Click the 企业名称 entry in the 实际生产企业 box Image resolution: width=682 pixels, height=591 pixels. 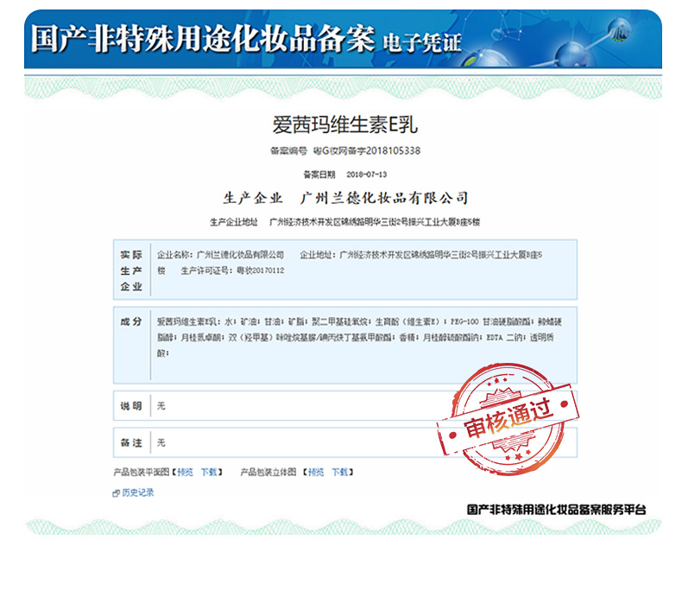pyautogui.click(x=220, y=255)
